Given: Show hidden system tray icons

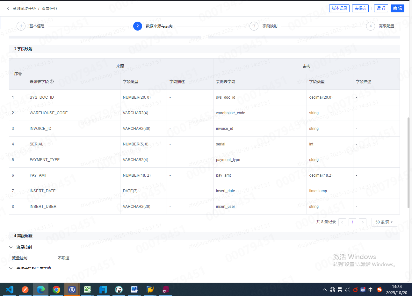Looking at the screenshot, I should (324, 290).
